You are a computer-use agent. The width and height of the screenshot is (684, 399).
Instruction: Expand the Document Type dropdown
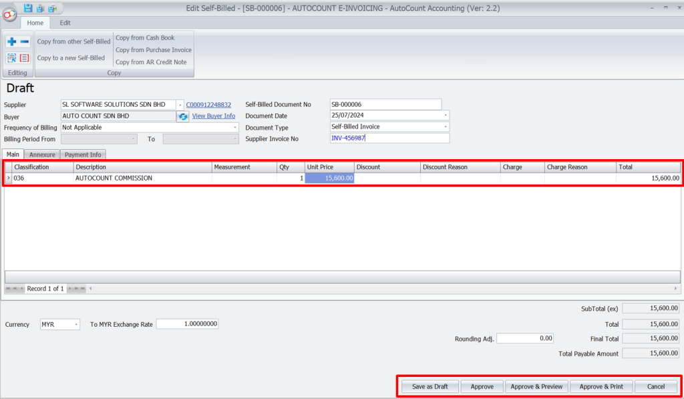tap(446, 126)
